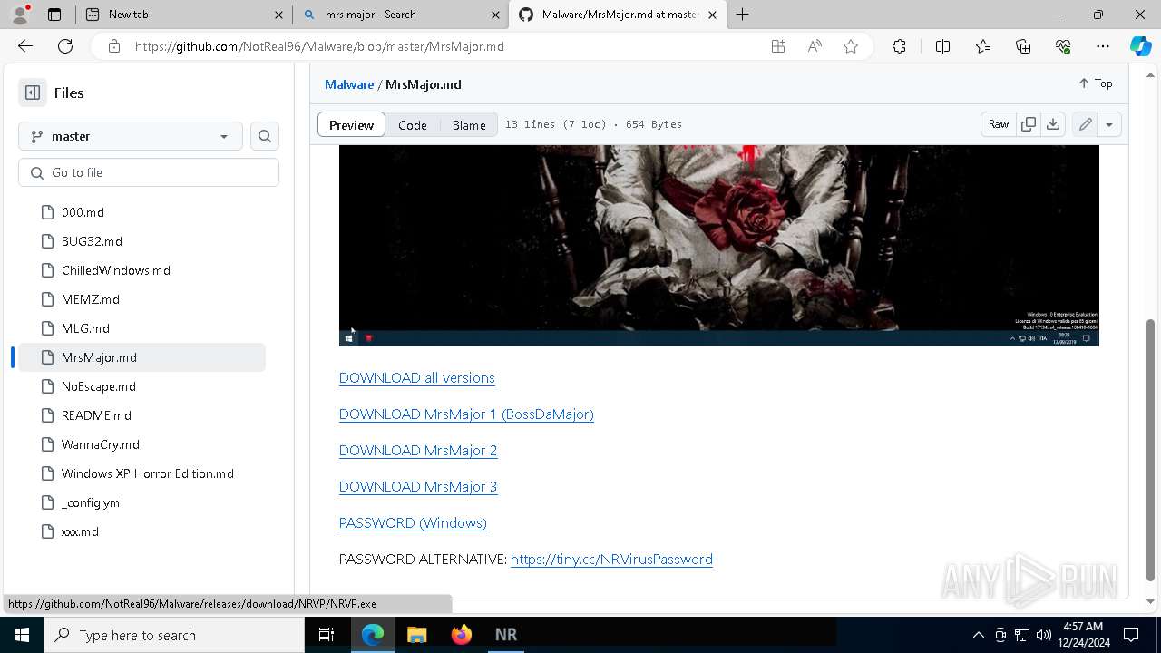Copy raw file contents icon
Image resolution: width=1161 pixels, height=653 pixels.
click(x=1029, y=124)
